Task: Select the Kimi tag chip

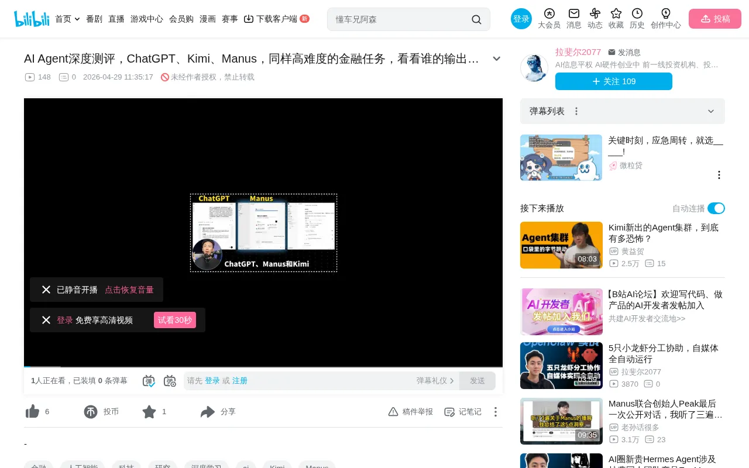Action: pos(277,466)
